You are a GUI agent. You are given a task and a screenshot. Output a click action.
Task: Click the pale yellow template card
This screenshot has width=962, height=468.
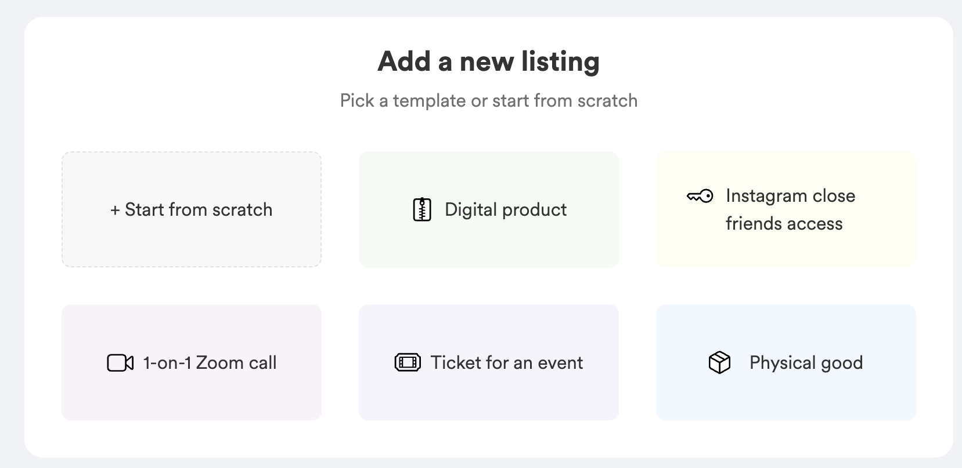coord(786,249)
